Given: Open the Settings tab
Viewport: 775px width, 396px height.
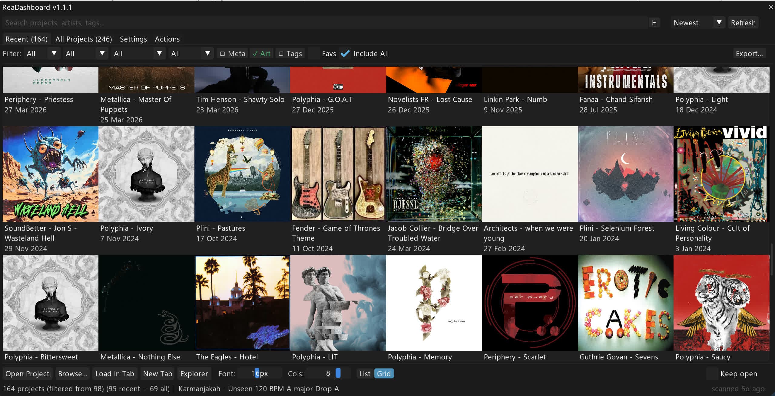Looking at the screenshot, I should tap(133, 39).
